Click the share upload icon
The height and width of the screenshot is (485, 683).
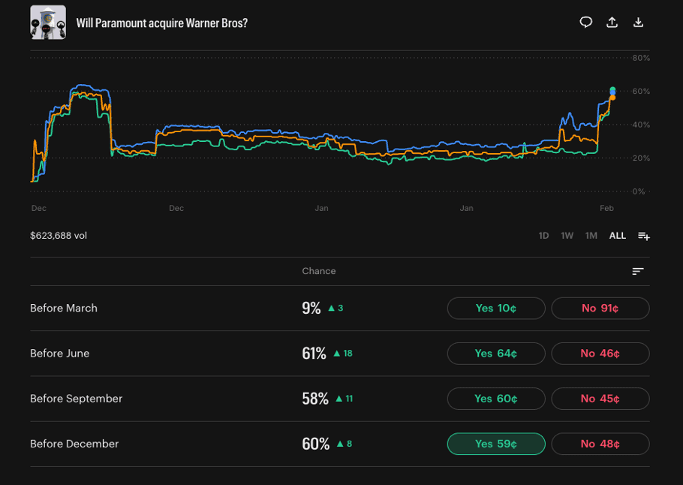click(x=612, y=23)
